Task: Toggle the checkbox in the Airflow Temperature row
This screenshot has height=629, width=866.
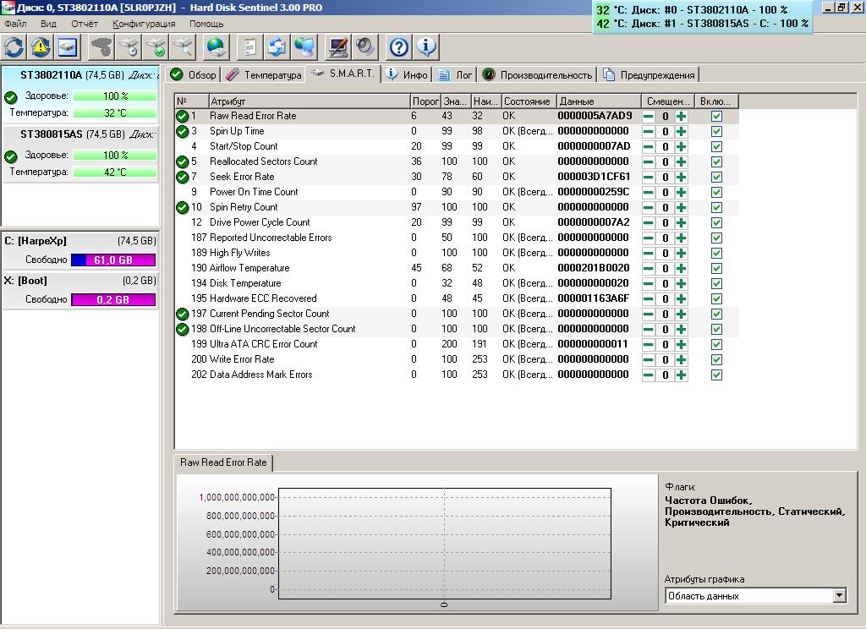Action: pos(716,268)
